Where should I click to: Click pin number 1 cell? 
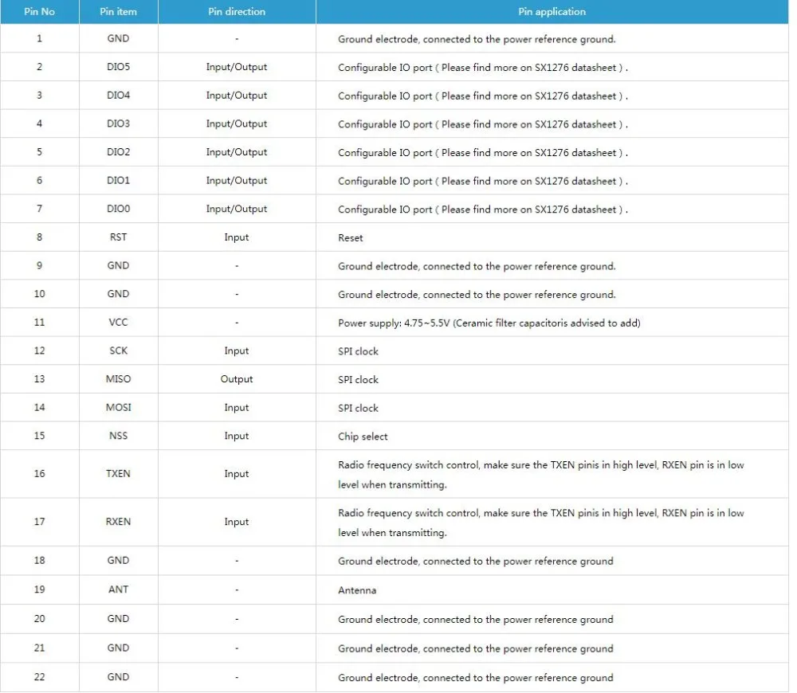click(x=40, y=38)
